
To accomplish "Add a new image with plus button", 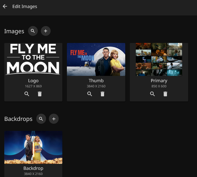I will coord(46,31).
